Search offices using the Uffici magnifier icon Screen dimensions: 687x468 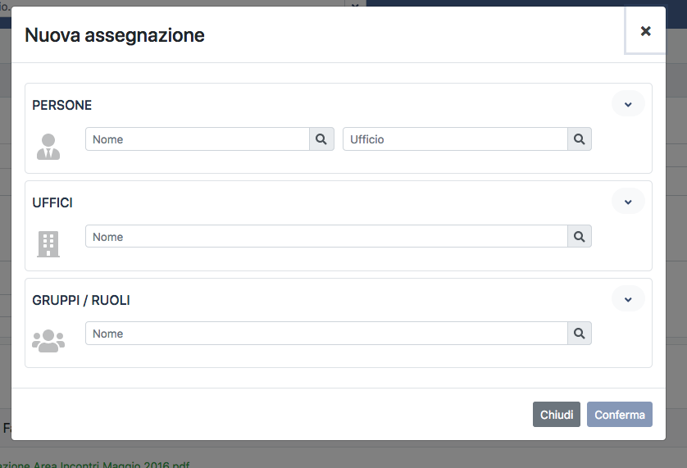(579, 237)
